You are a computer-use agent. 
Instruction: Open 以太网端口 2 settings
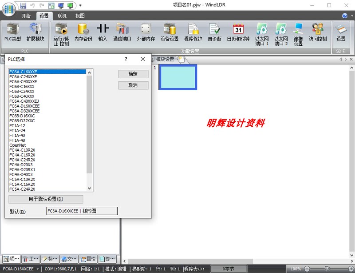click(x=281, y=34)
